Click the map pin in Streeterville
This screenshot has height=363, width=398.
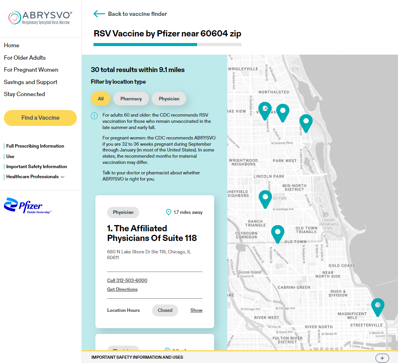pyautogui.click(x=378, y=307)
